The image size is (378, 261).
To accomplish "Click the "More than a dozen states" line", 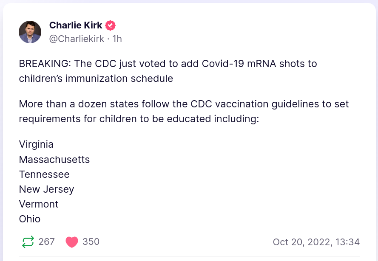I will point(184,104).
